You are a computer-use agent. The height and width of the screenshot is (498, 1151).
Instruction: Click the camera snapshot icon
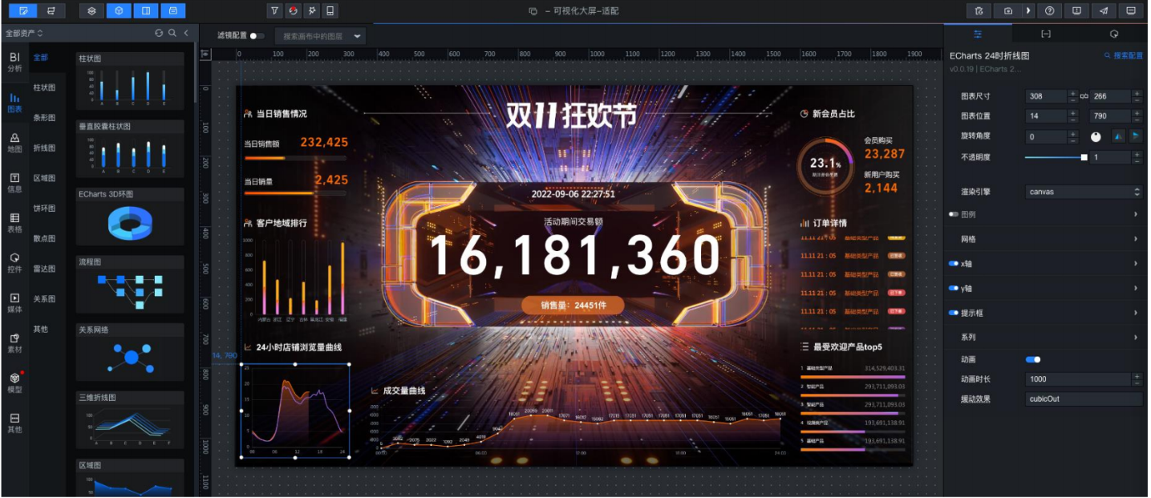tap(1008, 11)
